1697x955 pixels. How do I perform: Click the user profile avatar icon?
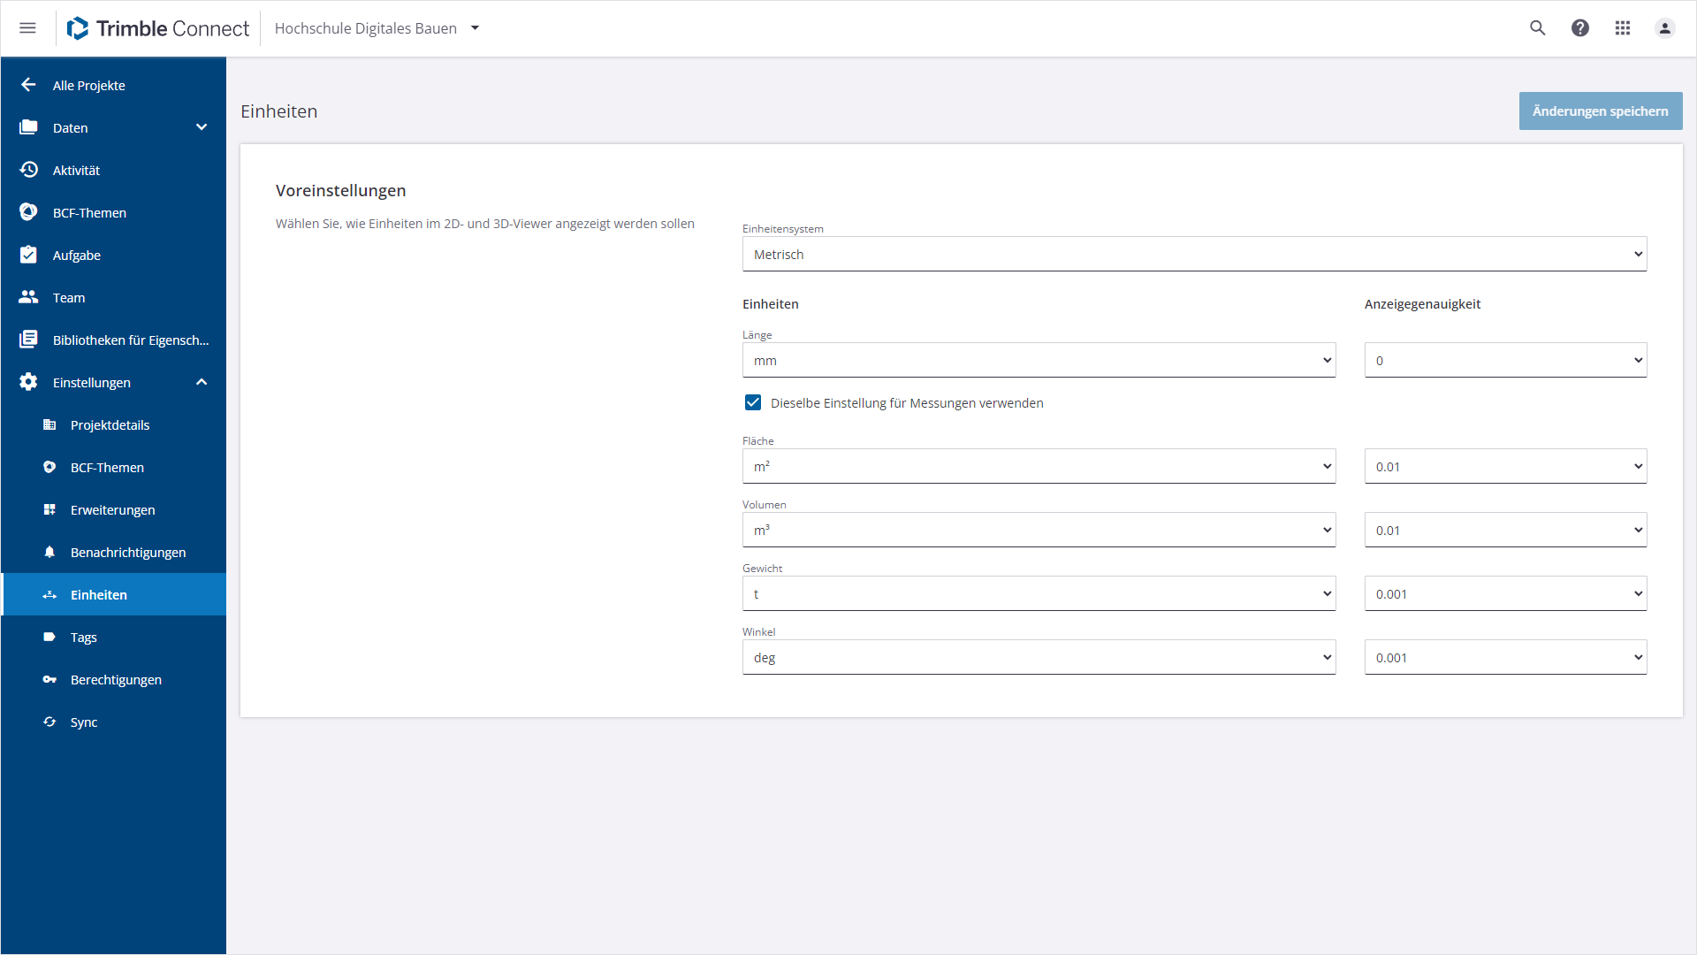[x=1664, y=28]
